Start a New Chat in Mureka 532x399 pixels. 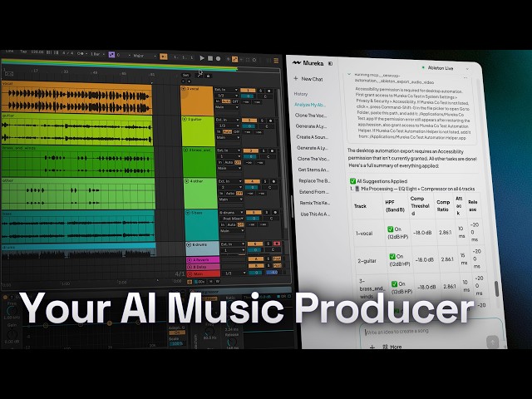[x=308, y=79]
